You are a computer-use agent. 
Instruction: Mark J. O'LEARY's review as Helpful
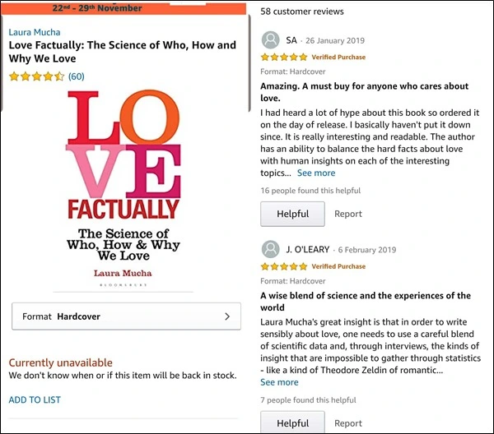click(x=292, y=422)
